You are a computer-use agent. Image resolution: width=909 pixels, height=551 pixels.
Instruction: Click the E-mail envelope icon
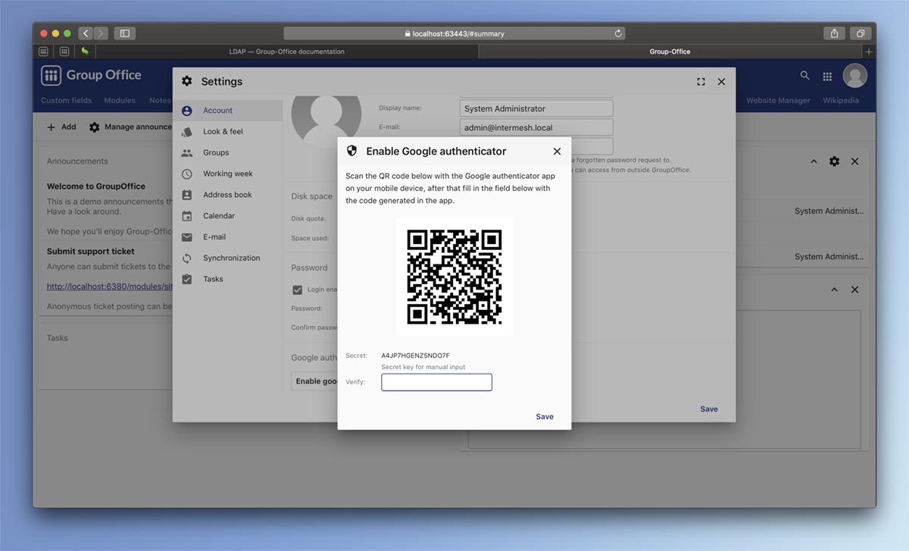(187, 237)
